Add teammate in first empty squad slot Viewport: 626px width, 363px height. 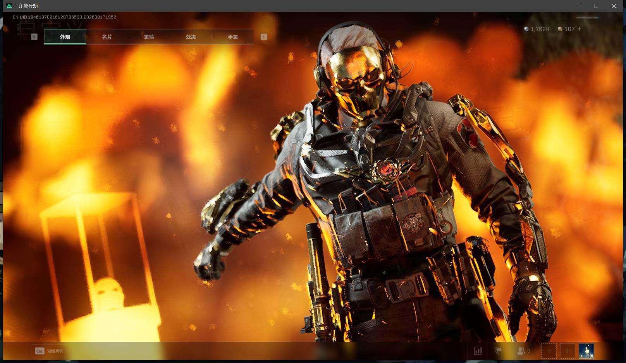click(549, 351)
